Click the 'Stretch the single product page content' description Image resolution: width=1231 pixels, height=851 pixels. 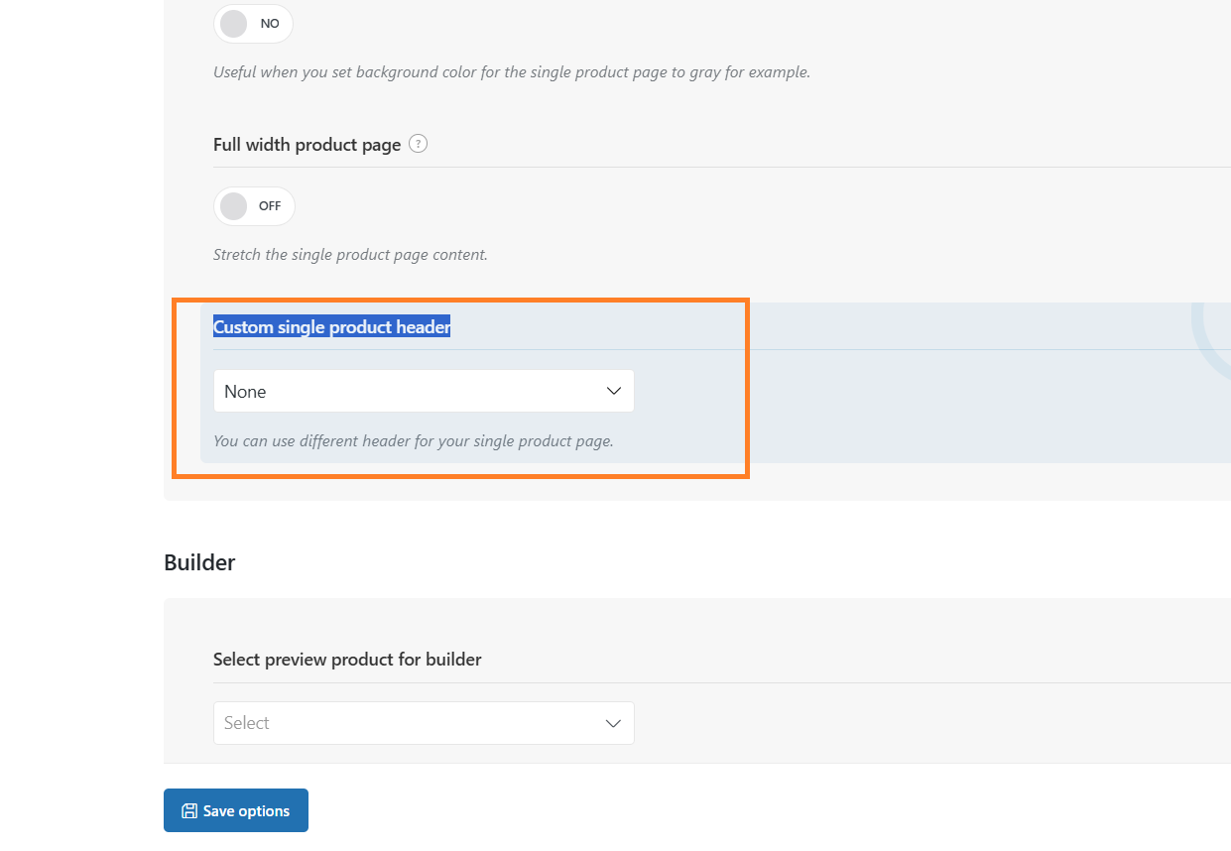350,255
